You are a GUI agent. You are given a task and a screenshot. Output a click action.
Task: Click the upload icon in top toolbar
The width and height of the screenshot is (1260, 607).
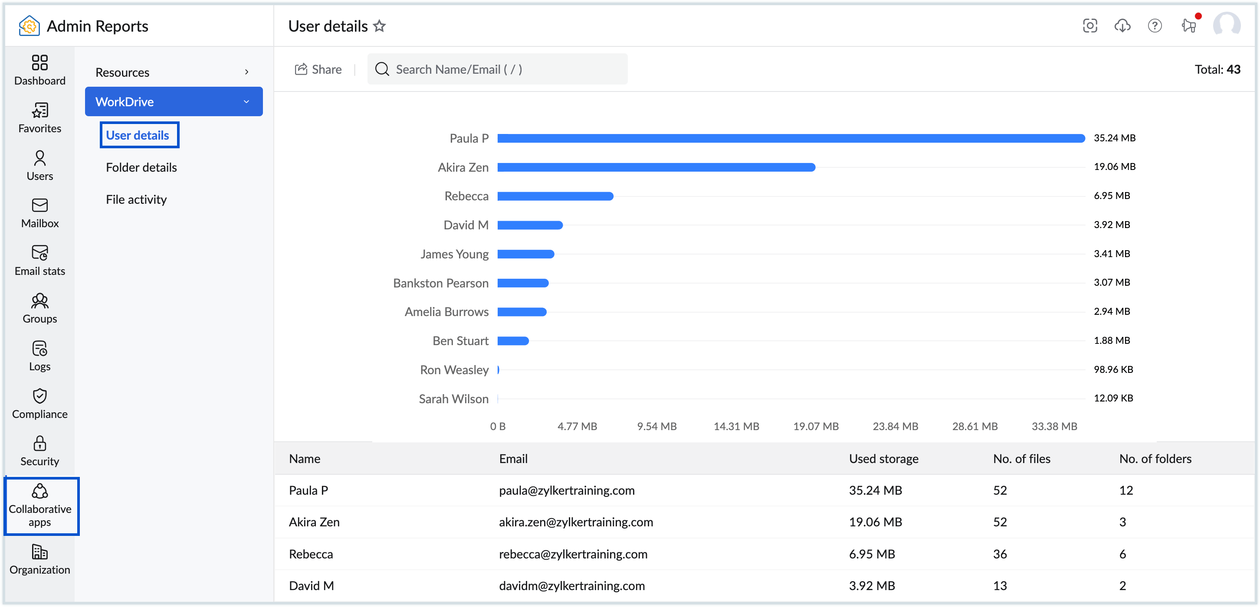(x=1123, y=26)
